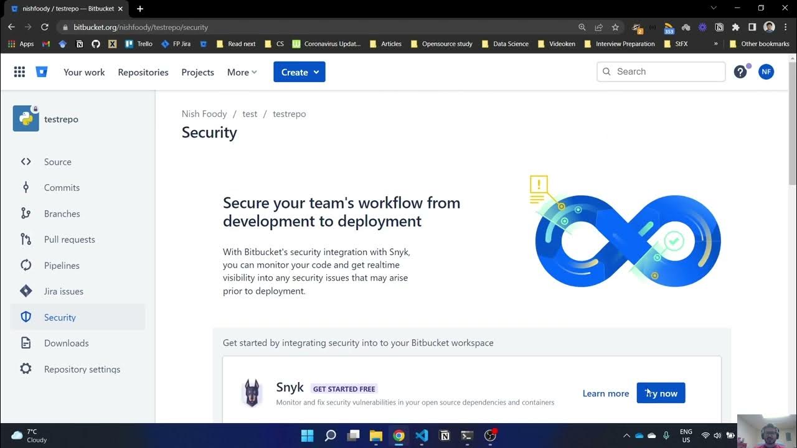This screenshot has height=448, width=797.
Task: Click the Bitbucket logo home icon
Action: point(42,72)
